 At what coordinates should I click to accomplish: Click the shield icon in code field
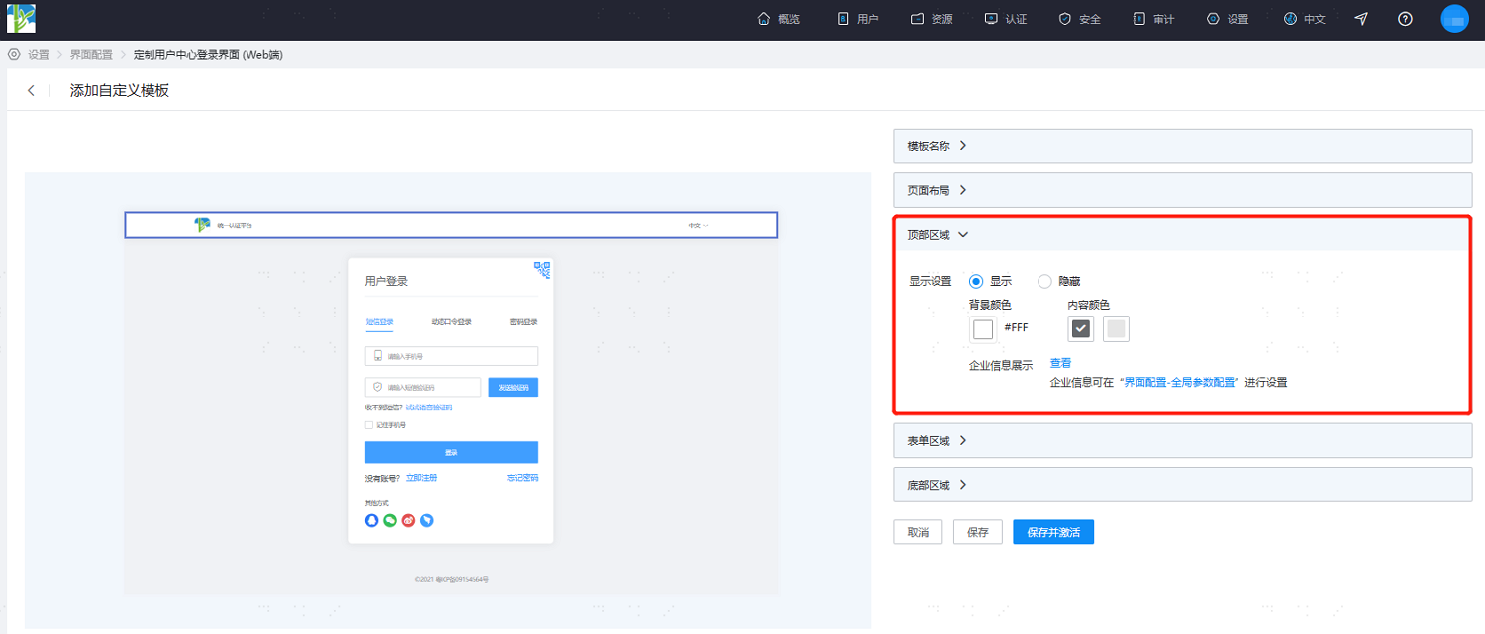pyautogui.click(x=377, y=387)
